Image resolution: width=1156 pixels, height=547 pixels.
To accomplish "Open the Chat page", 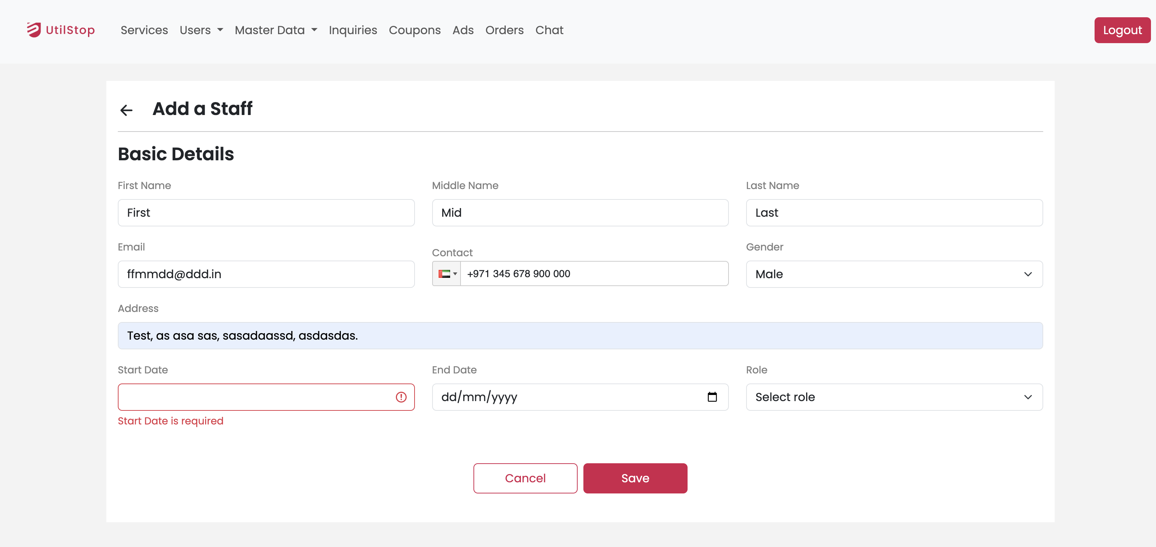I will tap(549, 30).
